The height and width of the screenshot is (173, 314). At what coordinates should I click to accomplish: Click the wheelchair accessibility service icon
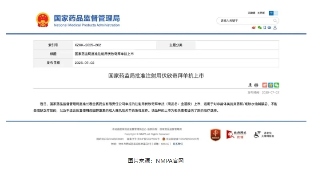(264, 134)
